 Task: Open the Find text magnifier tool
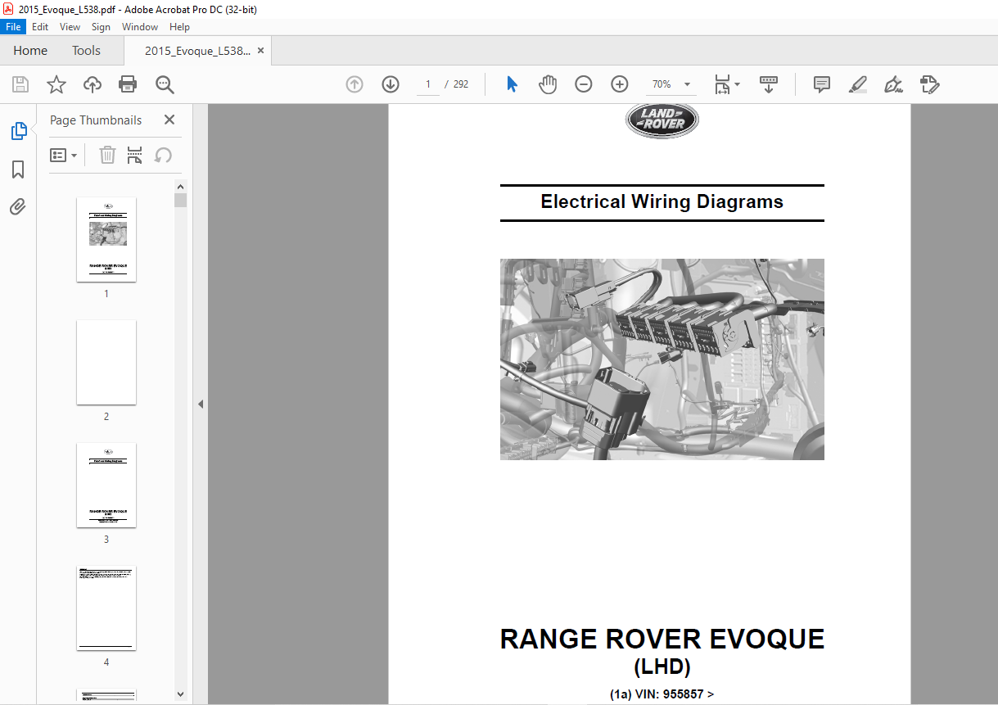click(165, 84)
